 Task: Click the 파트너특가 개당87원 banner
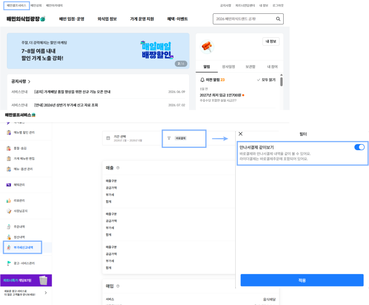tap(26, 280)
